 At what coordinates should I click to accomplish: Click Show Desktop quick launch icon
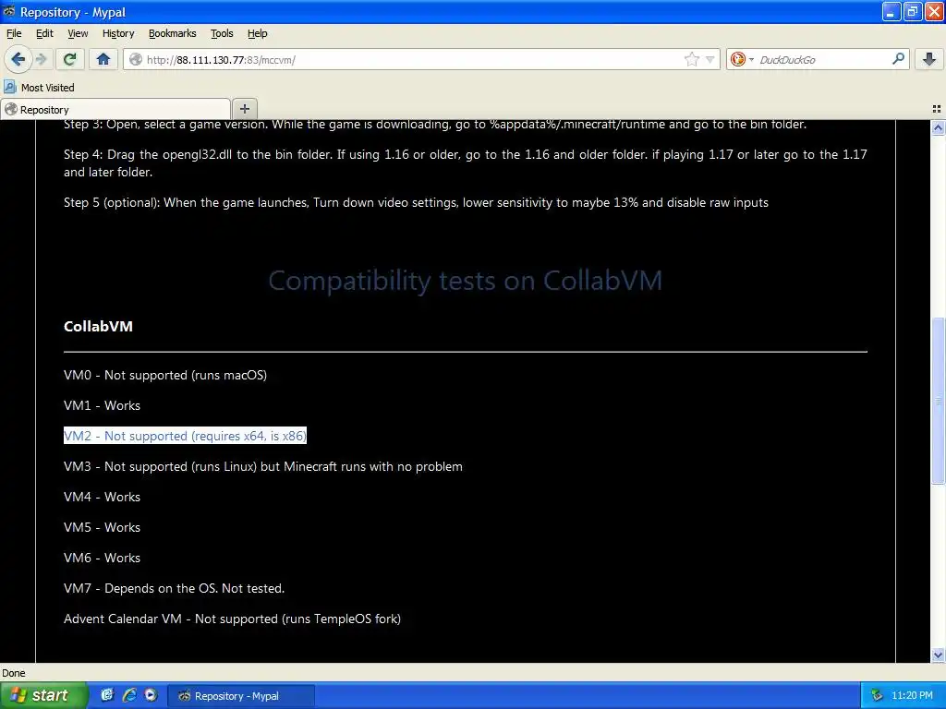coord(107,695)
